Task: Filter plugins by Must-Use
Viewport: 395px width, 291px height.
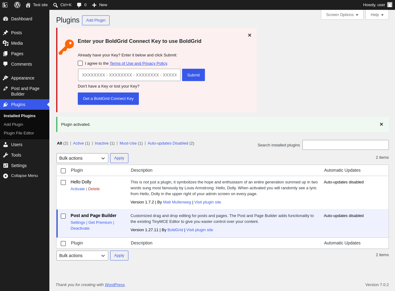Action: click(128, 143)
